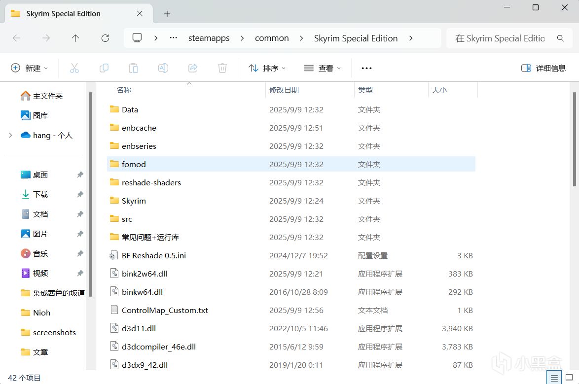Open 桌面 desktop in sidebar
Image resolution: width=579 pixels, height=384 pixels.
[x=34, y=175]
